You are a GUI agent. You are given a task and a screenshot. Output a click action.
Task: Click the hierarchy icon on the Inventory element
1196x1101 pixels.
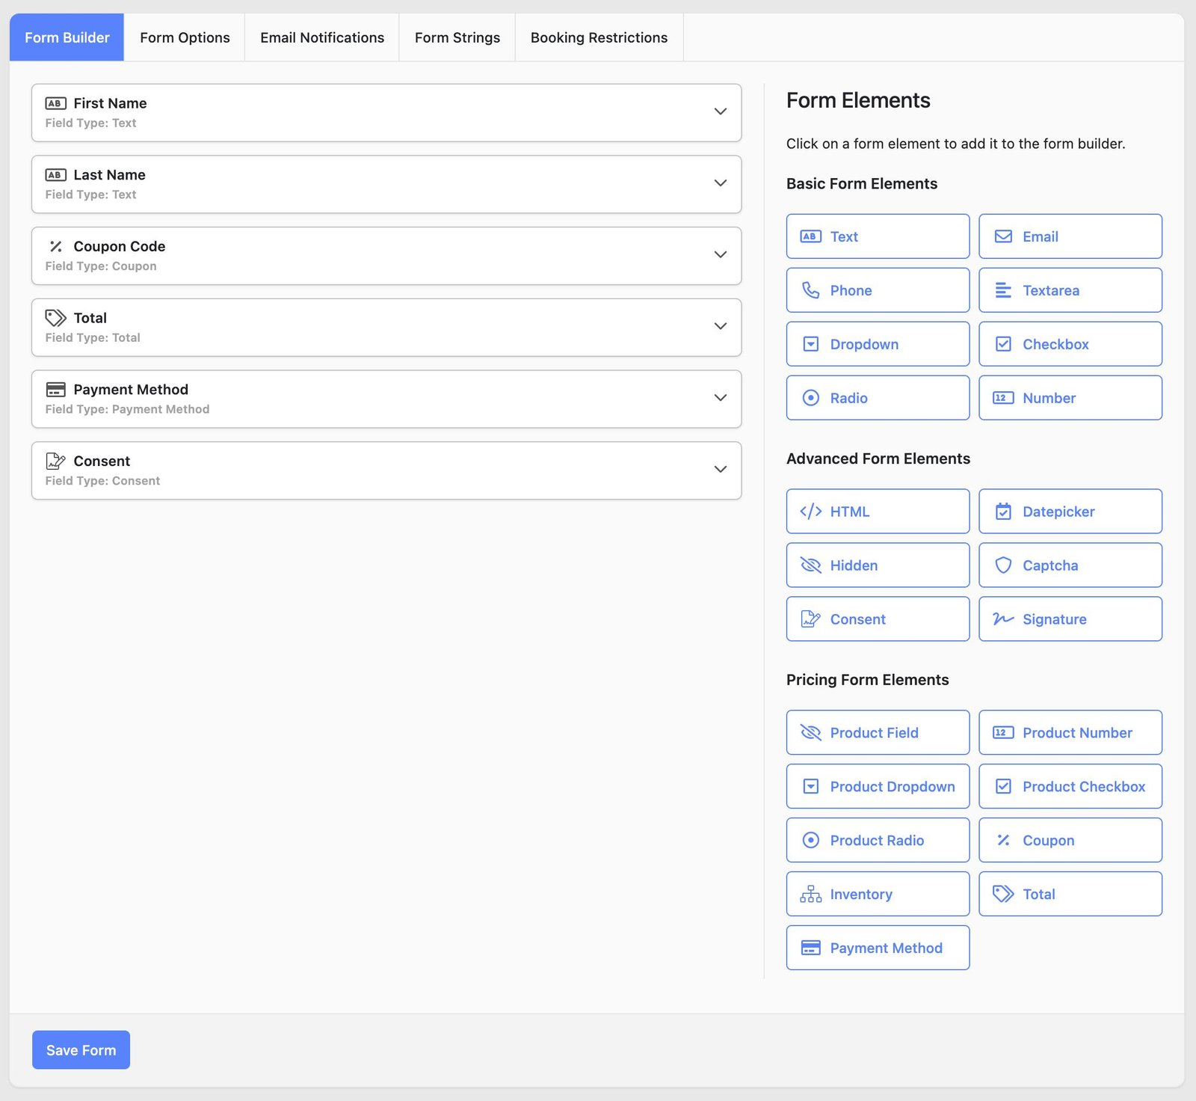pyautogui.click(x=810, y=894)
